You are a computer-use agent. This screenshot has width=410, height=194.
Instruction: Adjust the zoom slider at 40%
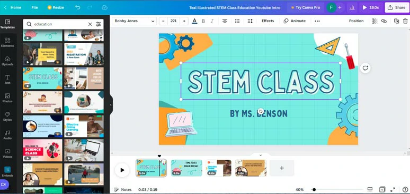[x=314, y=190]
